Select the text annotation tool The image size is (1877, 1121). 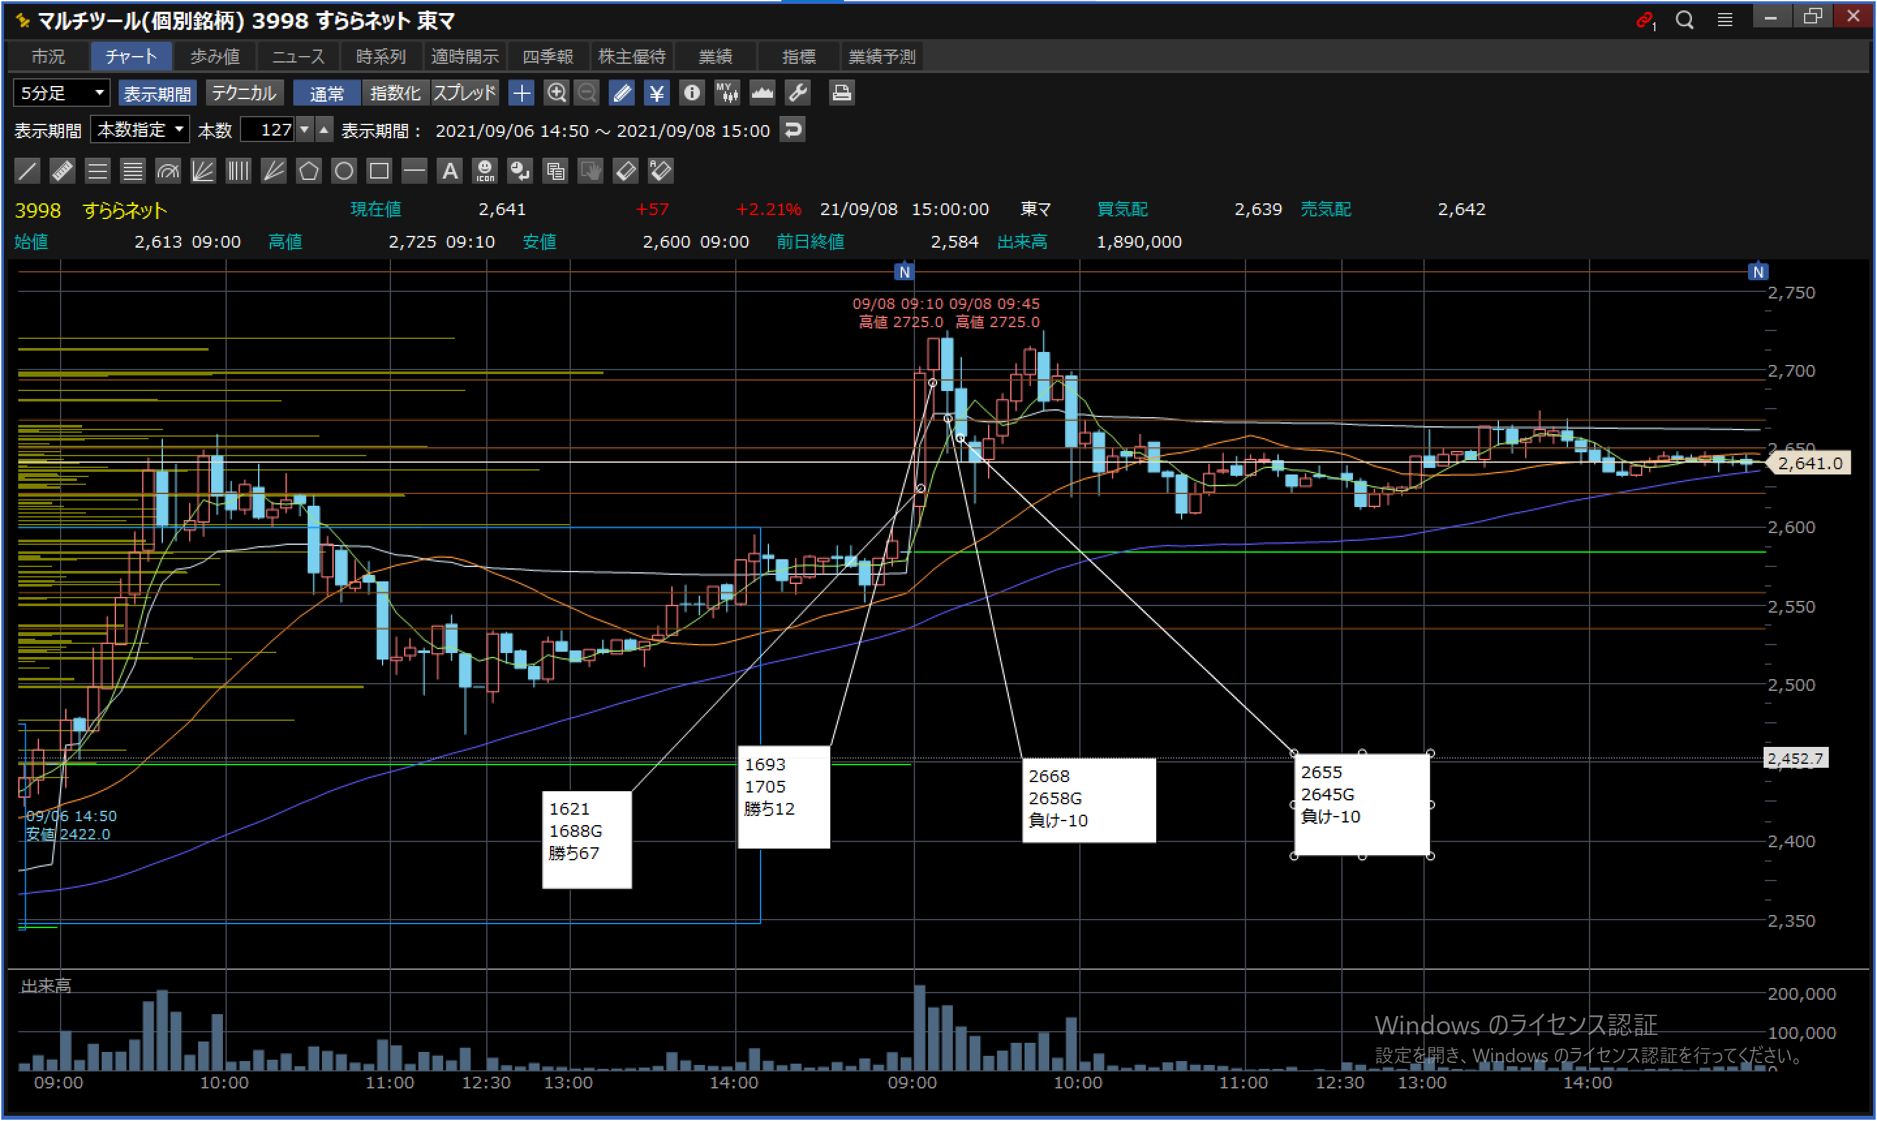(450, 171)
